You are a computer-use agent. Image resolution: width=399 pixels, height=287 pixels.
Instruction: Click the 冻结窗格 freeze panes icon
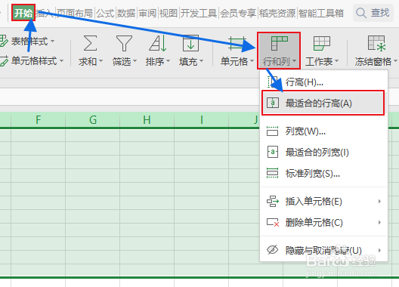pos(376,43)
